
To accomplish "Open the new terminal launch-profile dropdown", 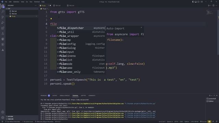I will point(212,96).
